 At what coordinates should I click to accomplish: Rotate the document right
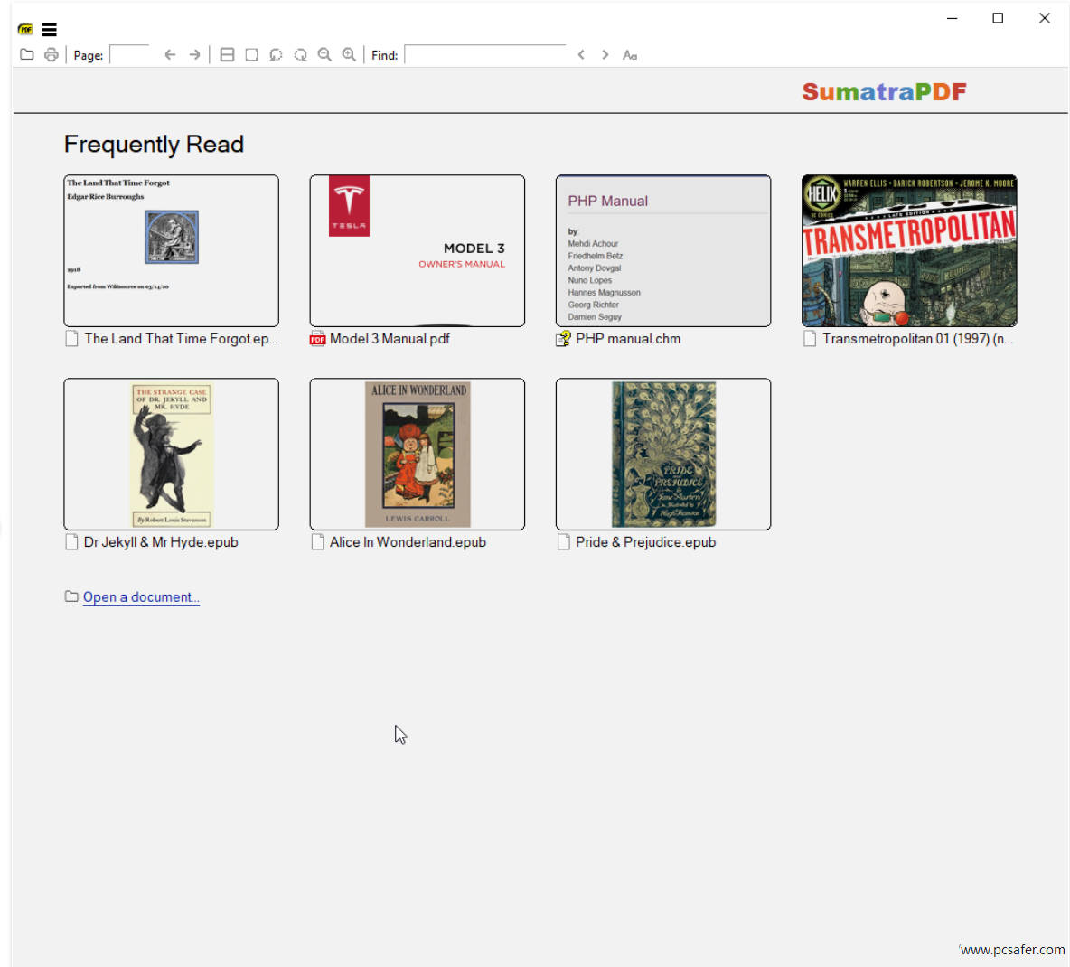[x=300, y=55]
